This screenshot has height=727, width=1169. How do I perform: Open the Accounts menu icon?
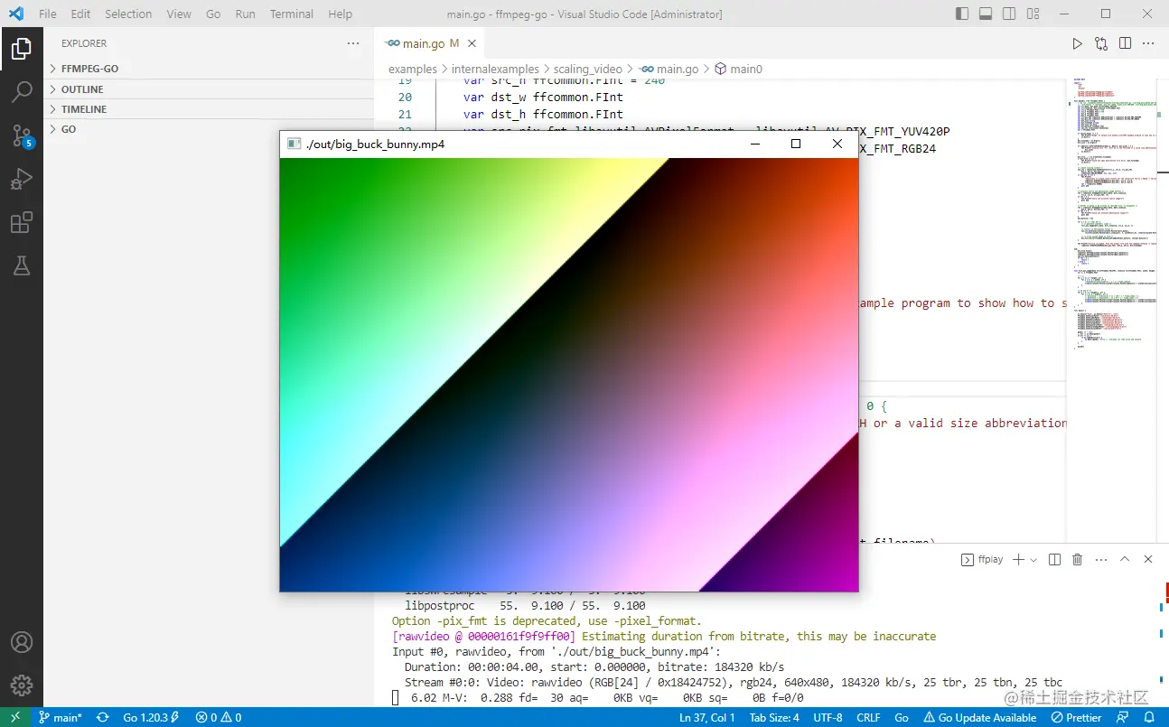[22, 642]
